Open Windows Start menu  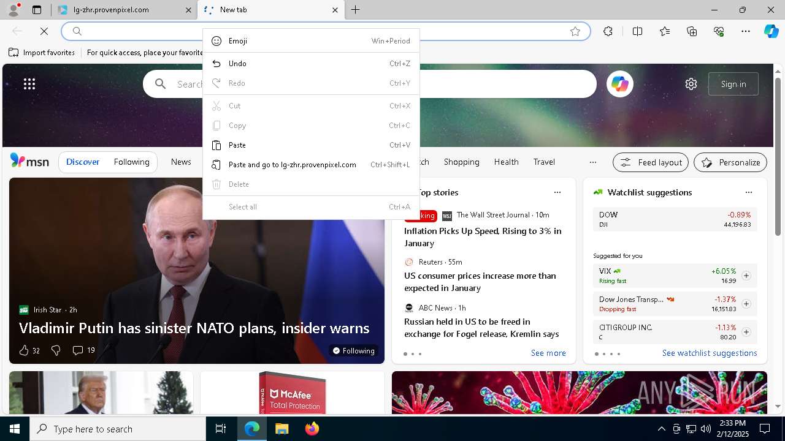point(15,429)
